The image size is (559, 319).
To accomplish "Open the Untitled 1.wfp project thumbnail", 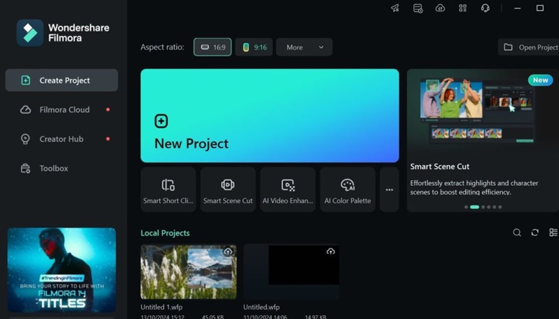I will click(x=189, y=272).
